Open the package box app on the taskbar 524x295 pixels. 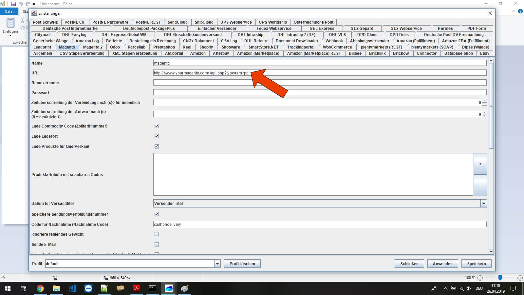pyautogui.click(x=121, y=288)
